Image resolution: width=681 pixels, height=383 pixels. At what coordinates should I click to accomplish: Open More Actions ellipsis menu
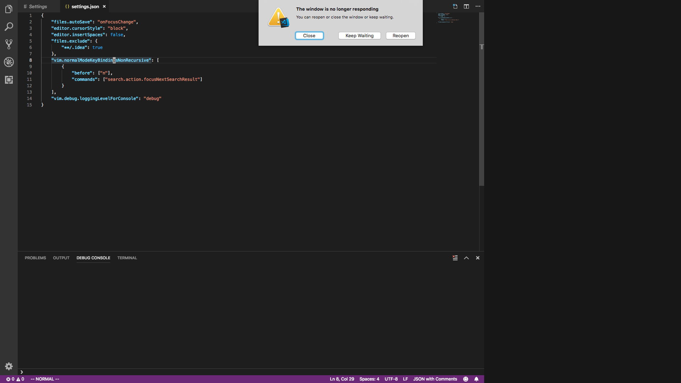[x=478, y=6]
